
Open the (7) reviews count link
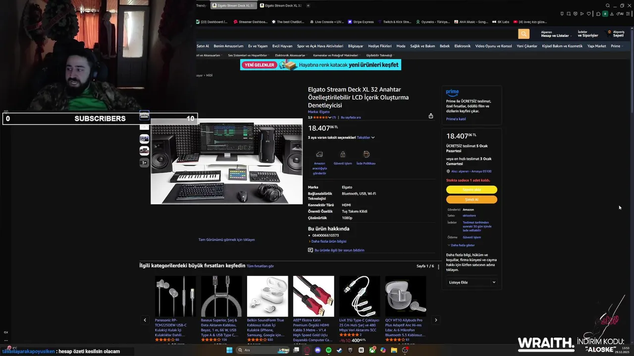coord(334,118)
